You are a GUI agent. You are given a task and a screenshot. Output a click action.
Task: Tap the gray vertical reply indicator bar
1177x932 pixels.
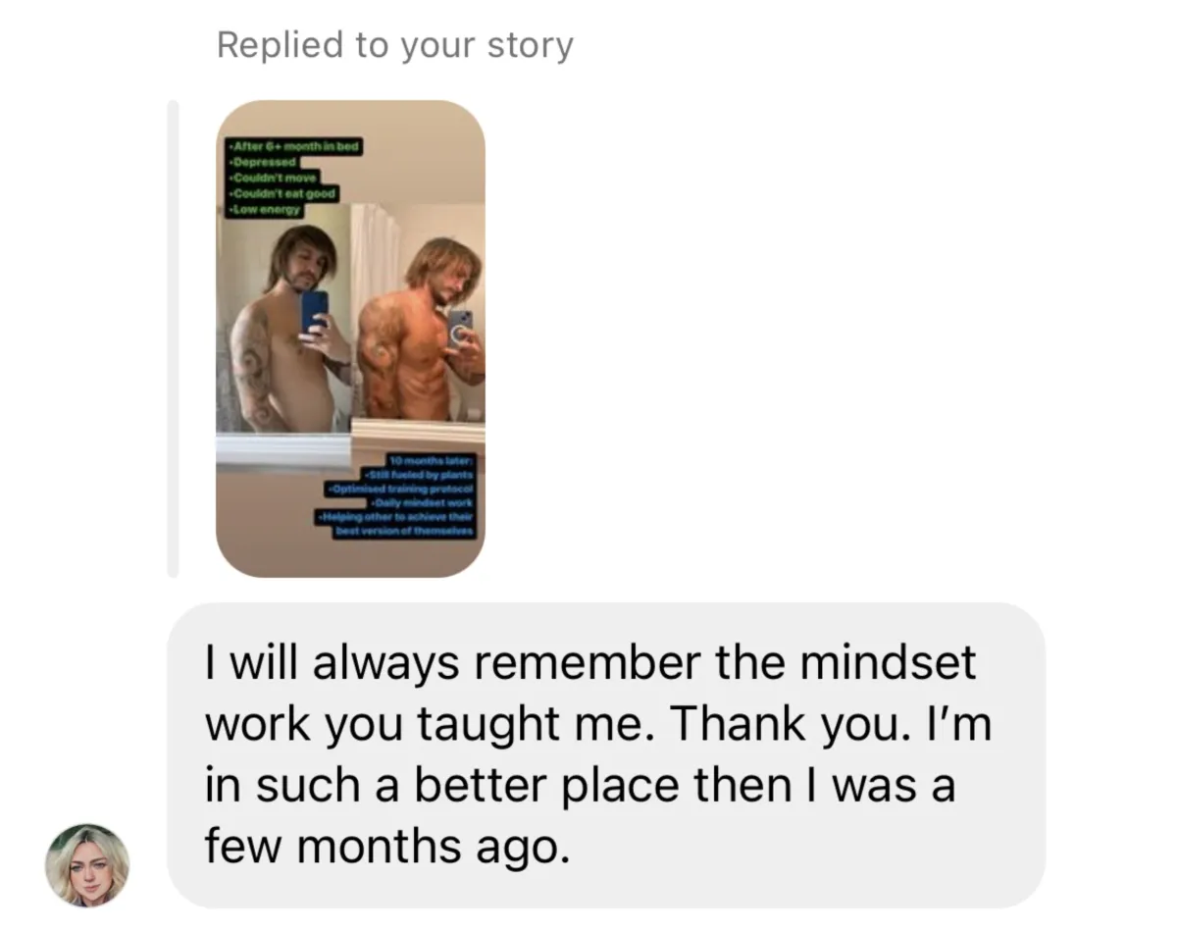[x=174, y=338]
